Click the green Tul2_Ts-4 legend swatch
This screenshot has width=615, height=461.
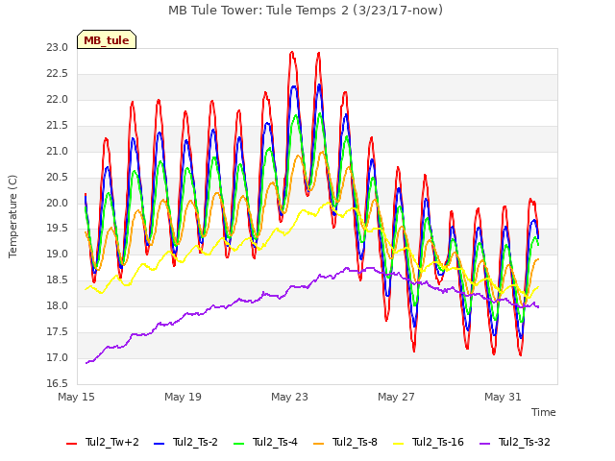pyautogui.click(x=238, y=444)
